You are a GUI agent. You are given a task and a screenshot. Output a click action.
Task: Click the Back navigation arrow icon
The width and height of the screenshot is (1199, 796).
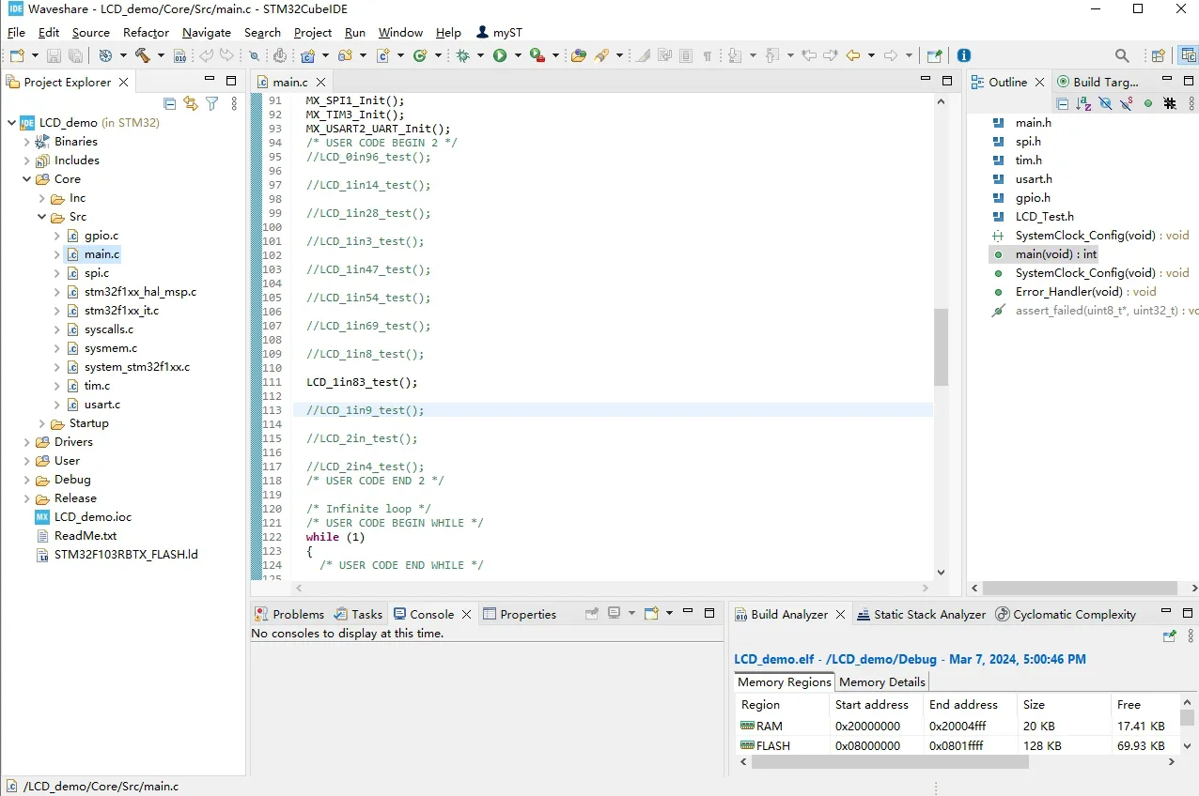pyautogui.click(x=853, y=55)
